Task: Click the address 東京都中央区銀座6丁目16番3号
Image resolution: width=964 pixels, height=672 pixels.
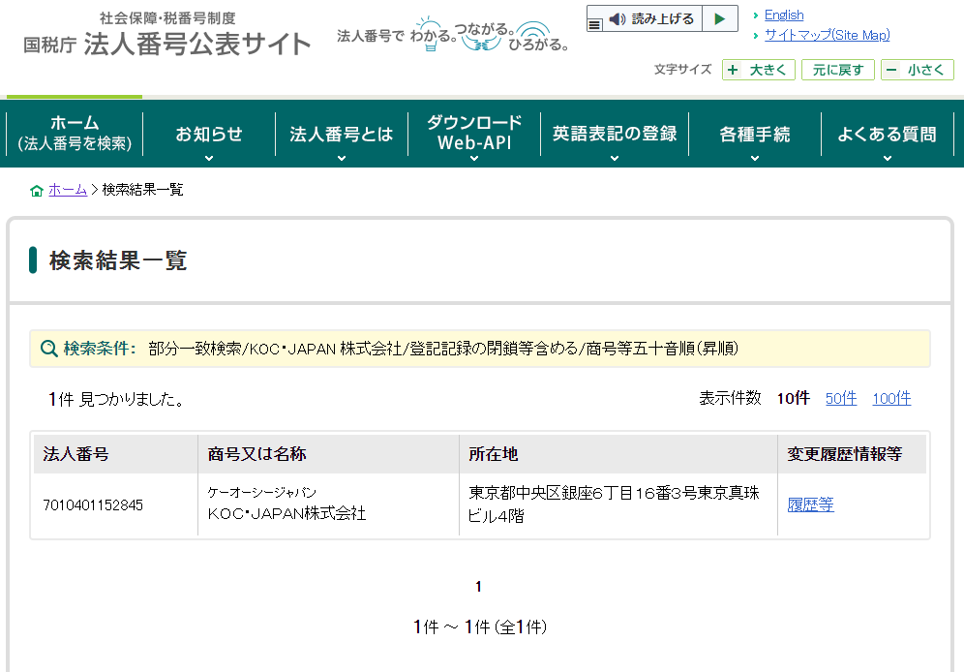Action: coord(615,504)
